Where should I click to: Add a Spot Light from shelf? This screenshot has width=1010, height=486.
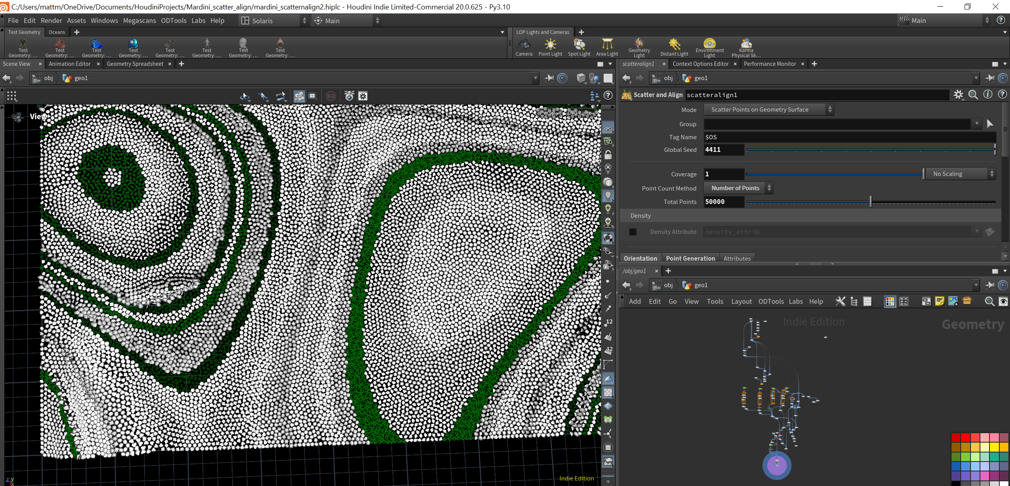pos(579,47)
